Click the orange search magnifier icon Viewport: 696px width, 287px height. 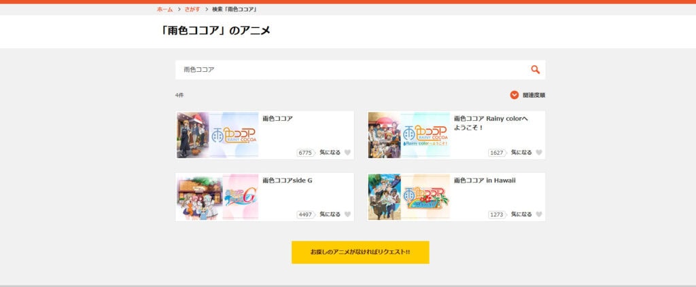[535, 69]
